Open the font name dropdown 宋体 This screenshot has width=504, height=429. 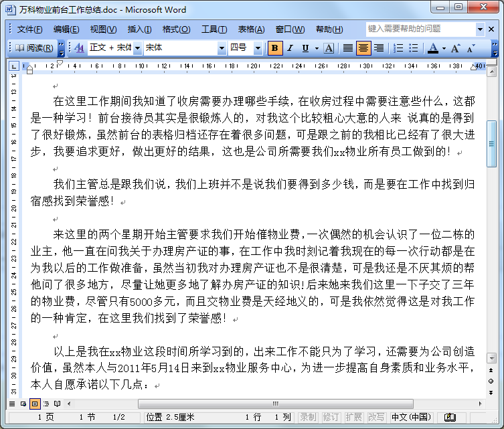point(222,48)
